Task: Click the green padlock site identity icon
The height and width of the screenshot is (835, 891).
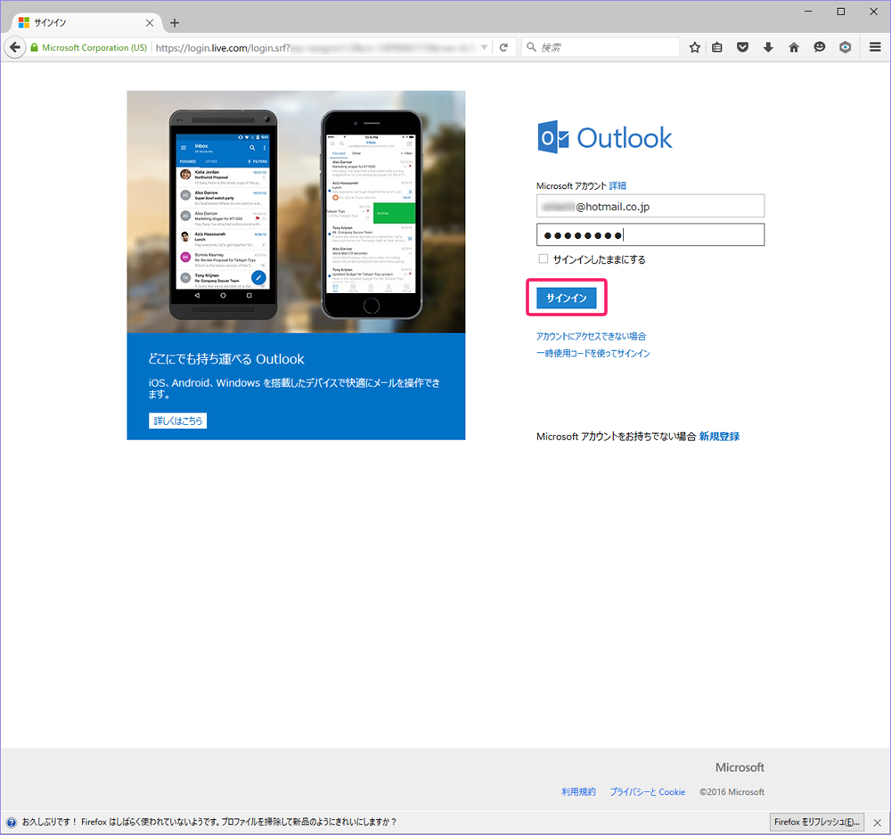Action: (x=34, y=48)
